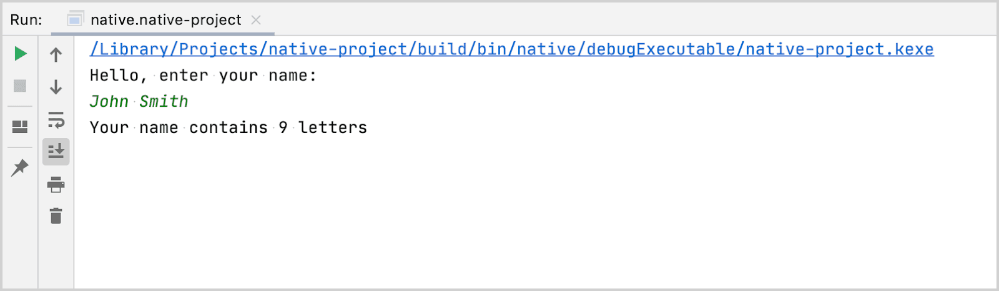999x291 pixels.
Task: Click the 'Hello, enter your name:' line
Action: point(204,76)
